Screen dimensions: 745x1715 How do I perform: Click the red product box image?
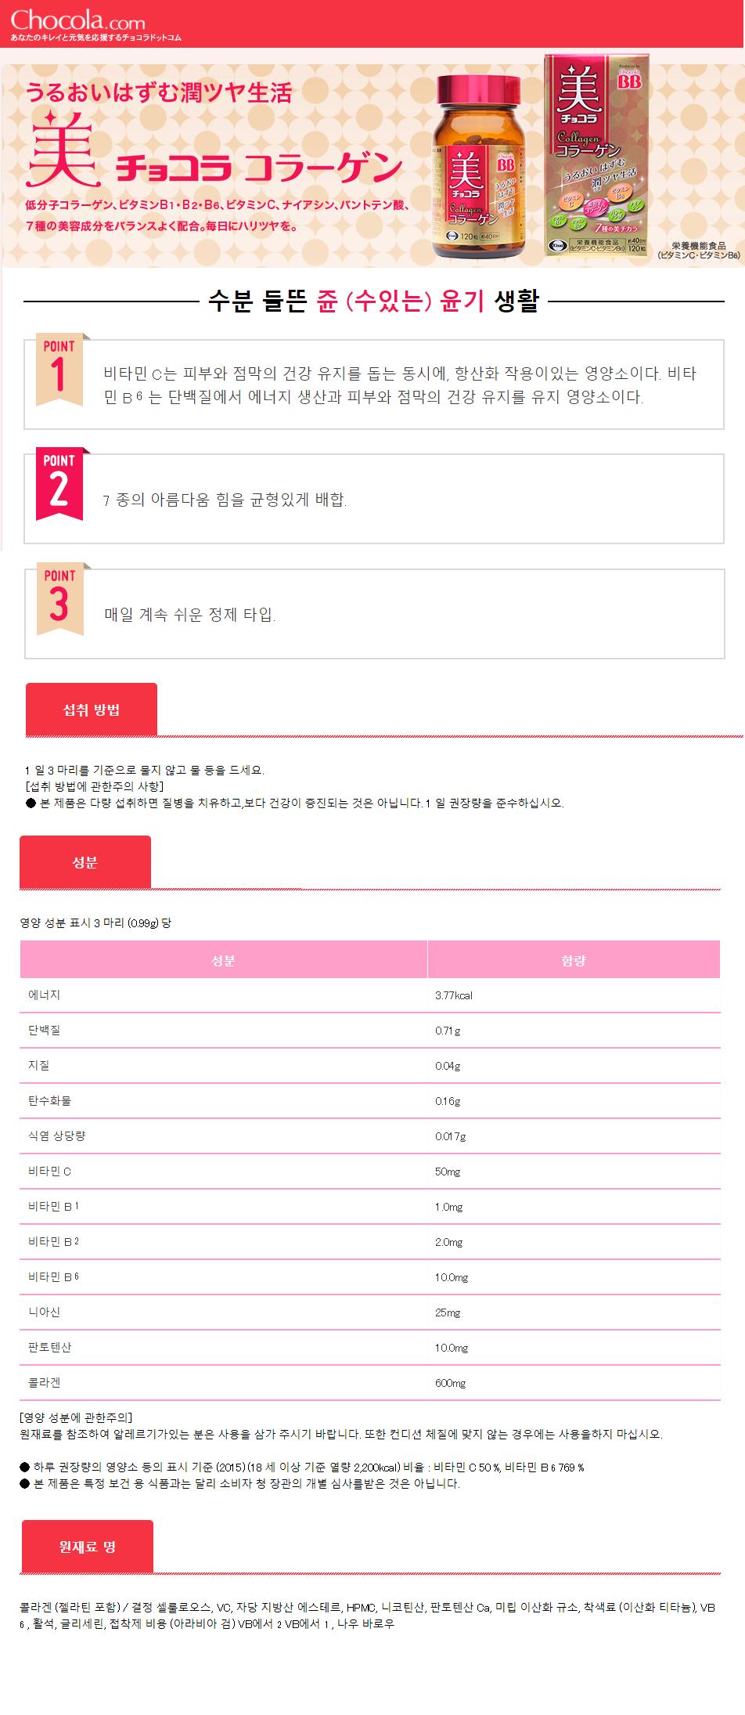596,155
